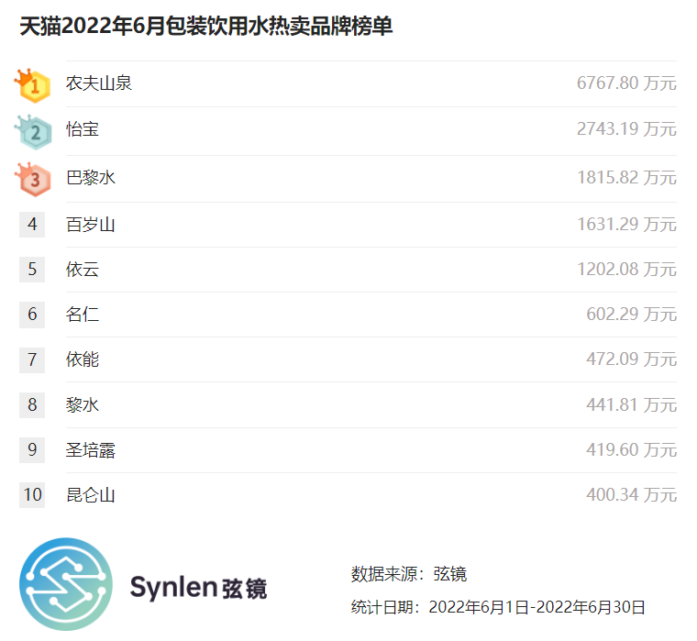Click the Synlen 弦镜 wordmark
697x641 pixels.
(198, 587)
